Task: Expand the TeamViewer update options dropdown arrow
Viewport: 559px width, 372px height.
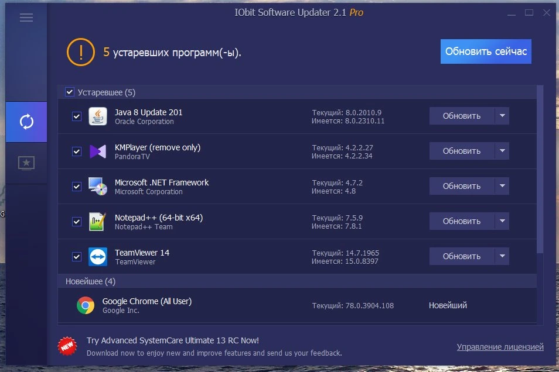Action: pos(502,256)
